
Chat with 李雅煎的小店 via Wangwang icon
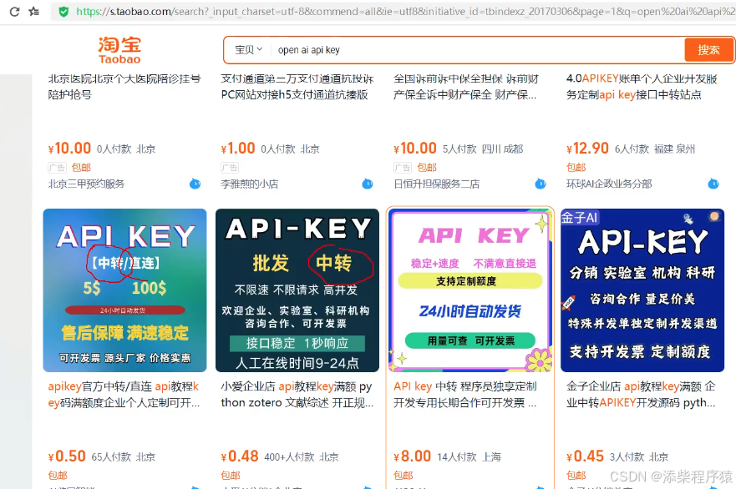point(368,184)
